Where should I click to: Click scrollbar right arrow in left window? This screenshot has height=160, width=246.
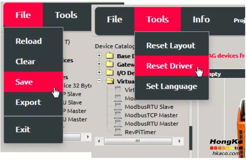point(88,137)
